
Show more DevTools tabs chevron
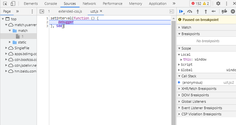click(174, 4)
